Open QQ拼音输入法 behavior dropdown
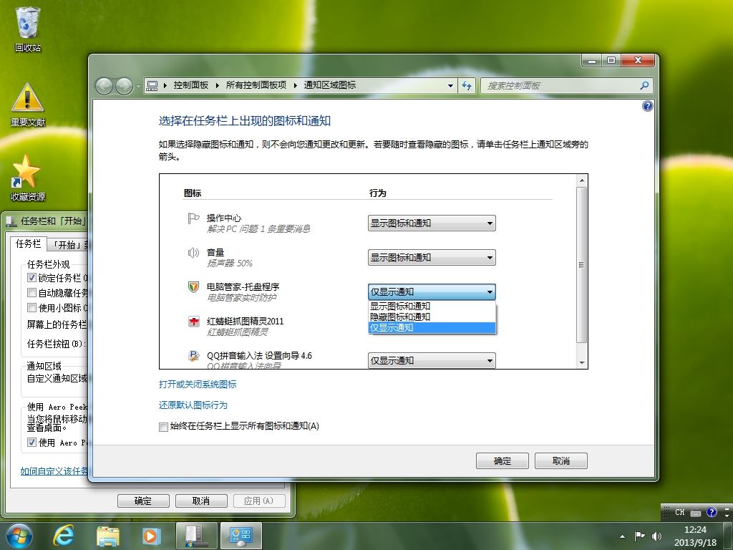This screenshot has height=550, width=733. 432,361
